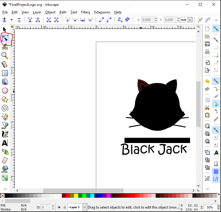Open the Extensions menu

102,12
